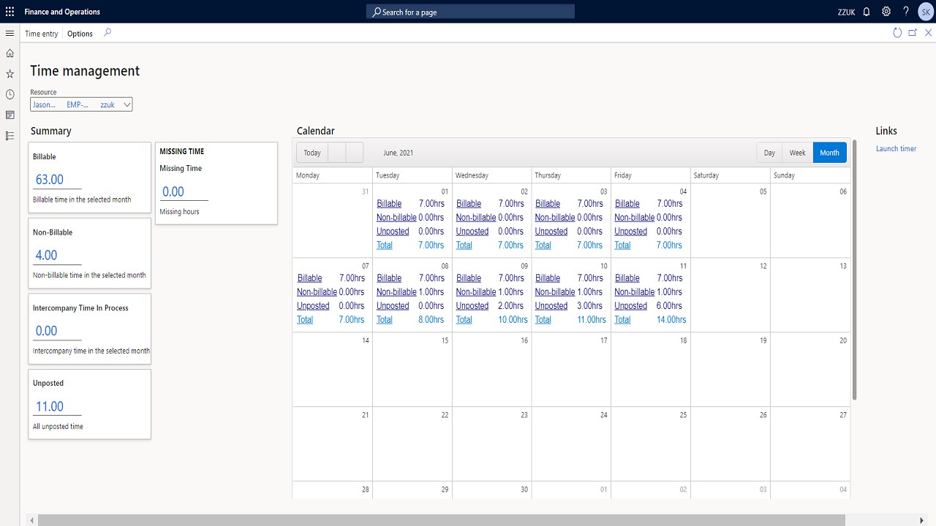Open the Non-Billable 4.00 summary tile

[x=90, y=255]
